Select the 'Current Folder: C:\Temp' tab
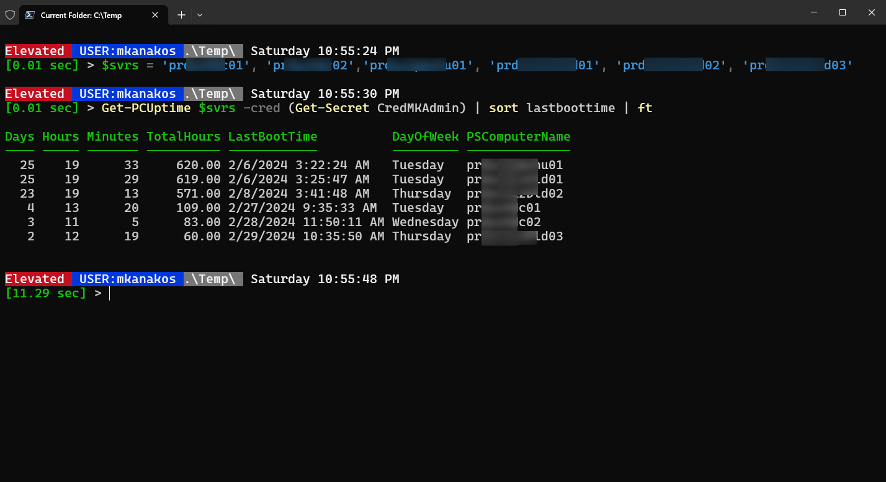 [x=87, y=14]
